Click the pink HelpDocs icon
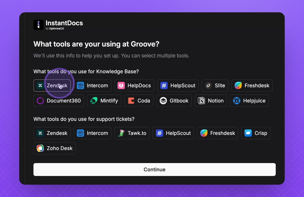304x197 pixels. [121, 85]
